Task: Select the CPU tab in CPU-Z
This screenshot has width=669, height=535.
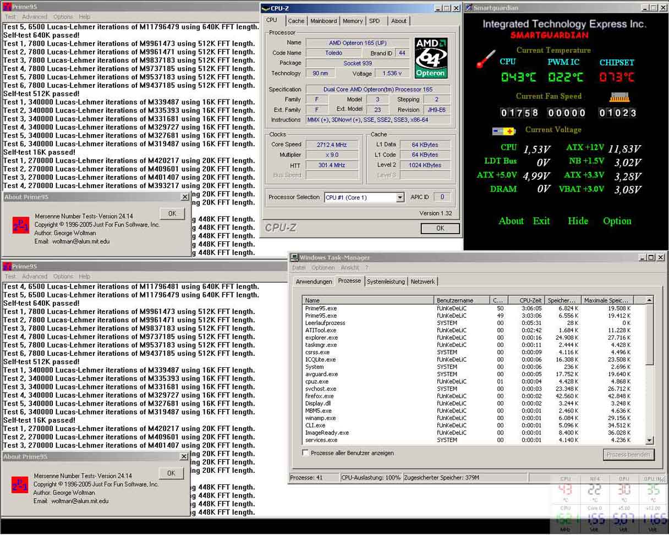Action: point(272,20)
